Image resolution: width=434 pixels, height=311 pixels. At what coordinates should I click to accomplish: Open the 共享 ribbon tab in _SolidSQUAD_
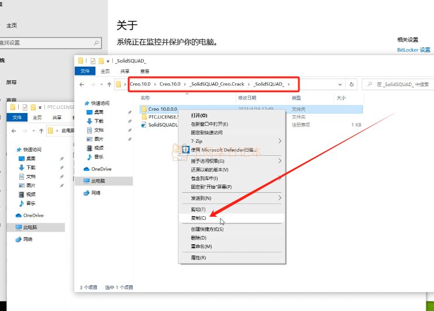coord(125,71)
